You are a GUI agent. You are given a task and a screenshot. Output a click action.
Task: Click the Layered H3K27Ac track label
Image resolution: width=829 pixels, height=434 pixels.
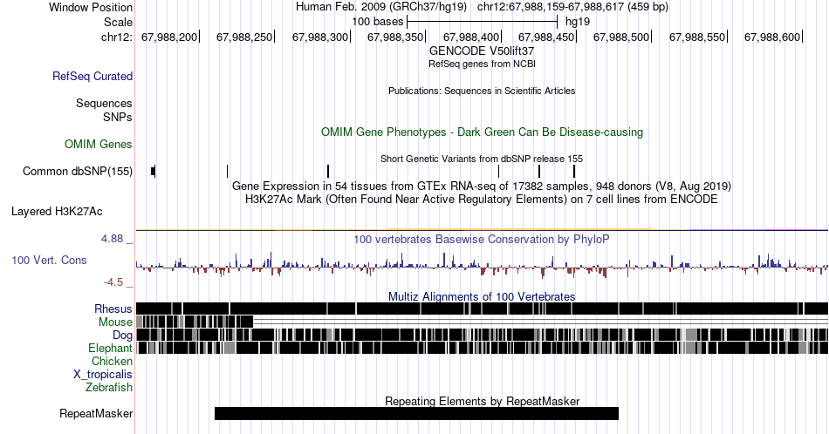(x=57, y=211)
